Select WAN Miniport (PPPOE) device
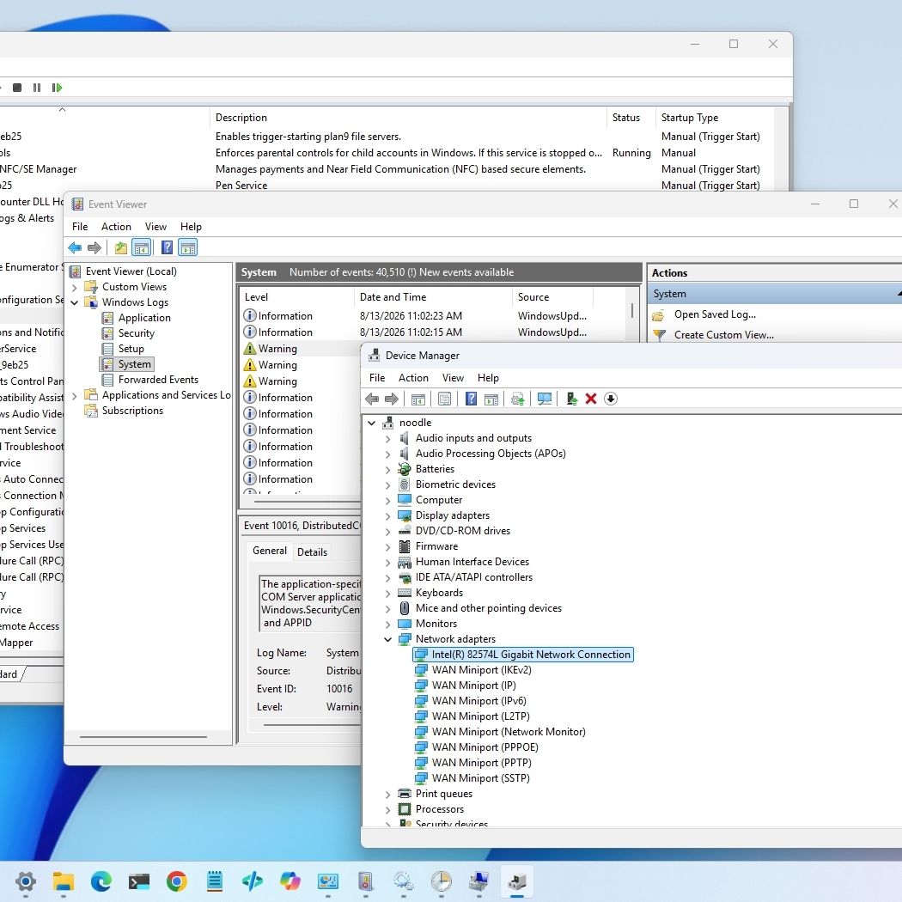This screenshot has height=902, width=902. [x=485, y=747]
